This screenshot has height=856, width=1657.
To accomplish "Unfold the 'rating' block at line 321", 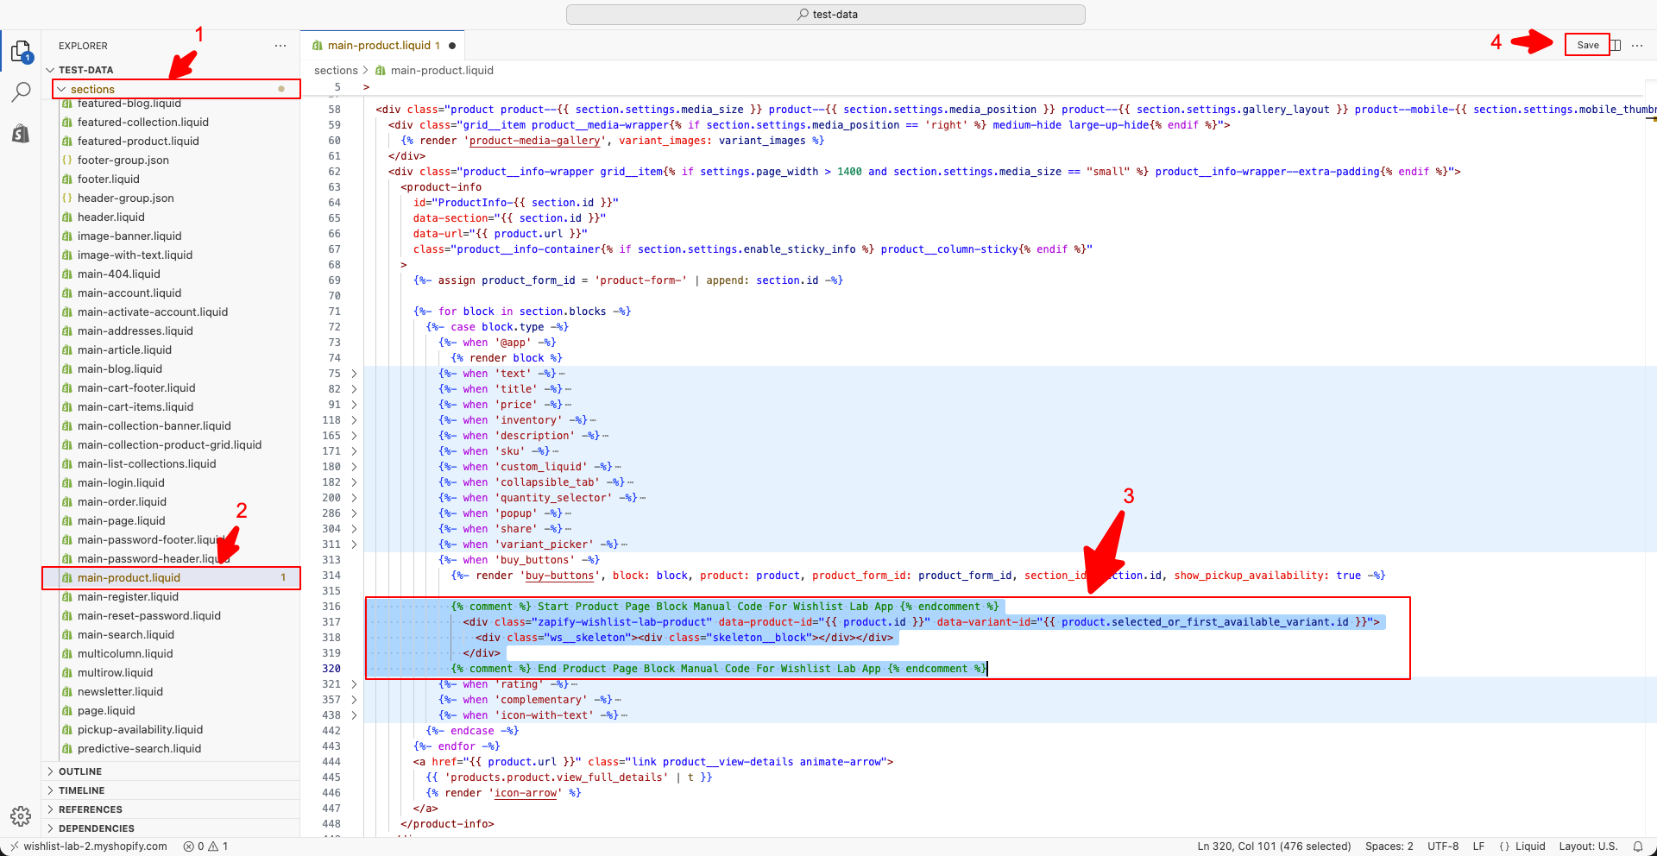I will pyautogui.click(x=354, y=684).
